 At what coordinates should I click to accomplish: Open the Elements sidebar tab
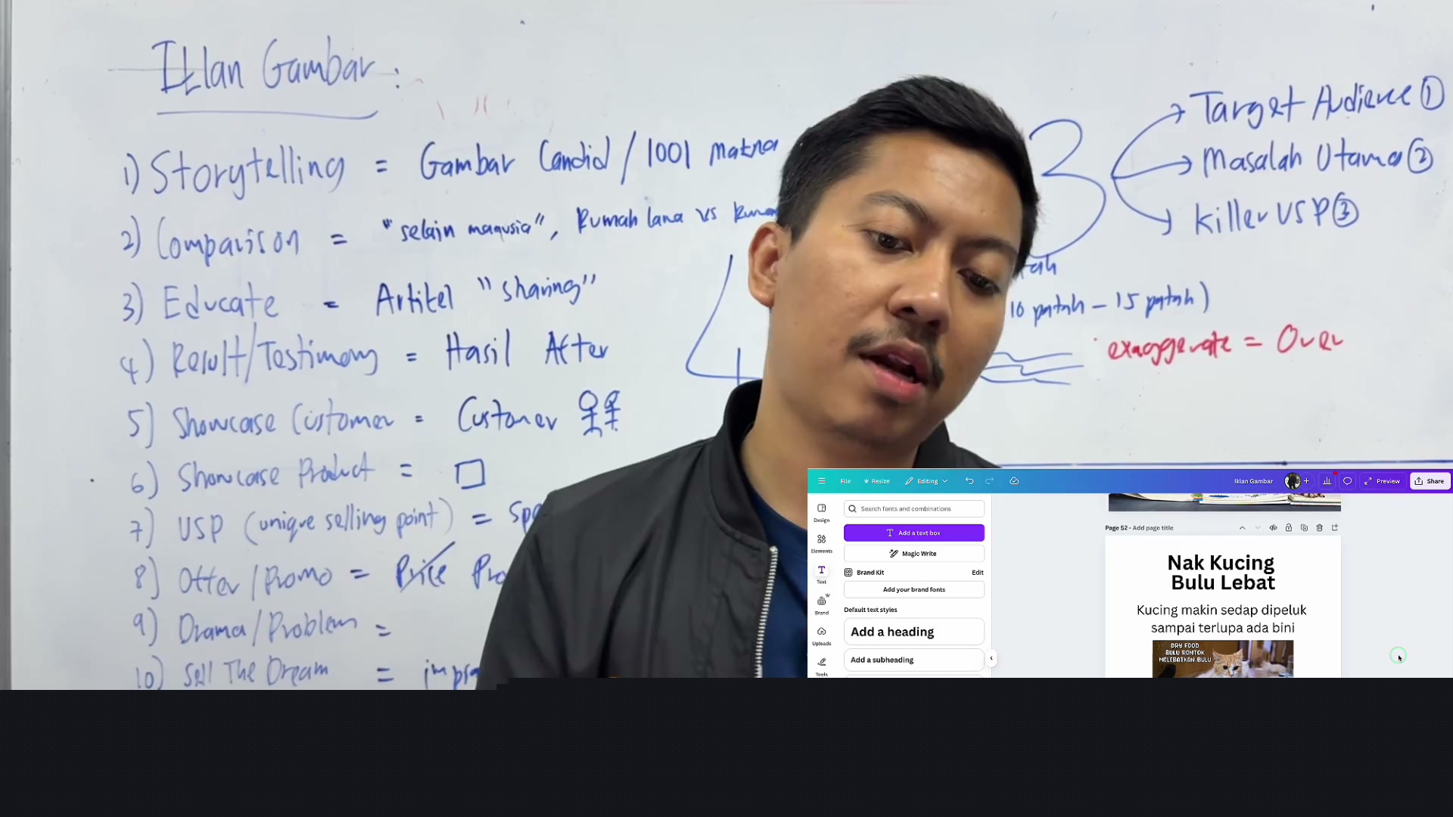pos(821,544)
